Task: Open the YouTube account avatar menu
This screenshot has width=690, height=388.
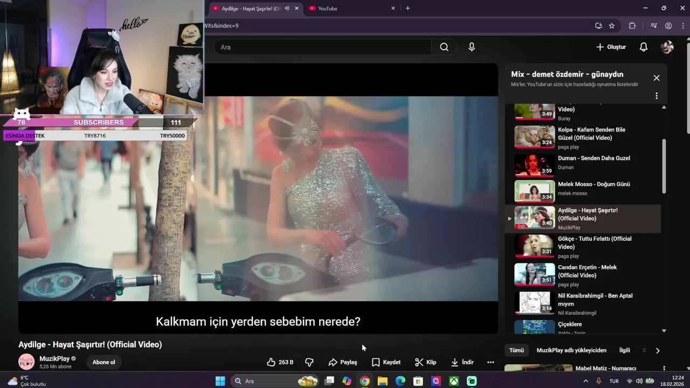Action: (x=667, y=47)
